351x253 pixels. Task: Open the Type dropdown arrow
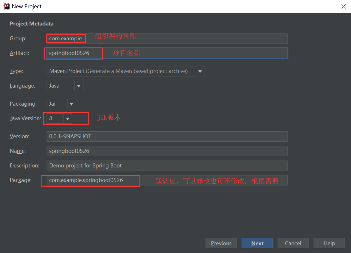tap(200, 71)
